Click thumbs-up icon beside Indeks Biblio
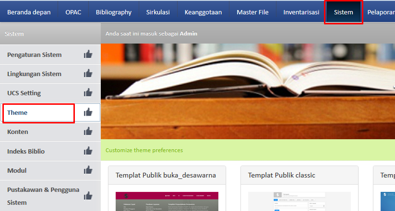Screen dimensions: 395x211 (x=88, y=151)
